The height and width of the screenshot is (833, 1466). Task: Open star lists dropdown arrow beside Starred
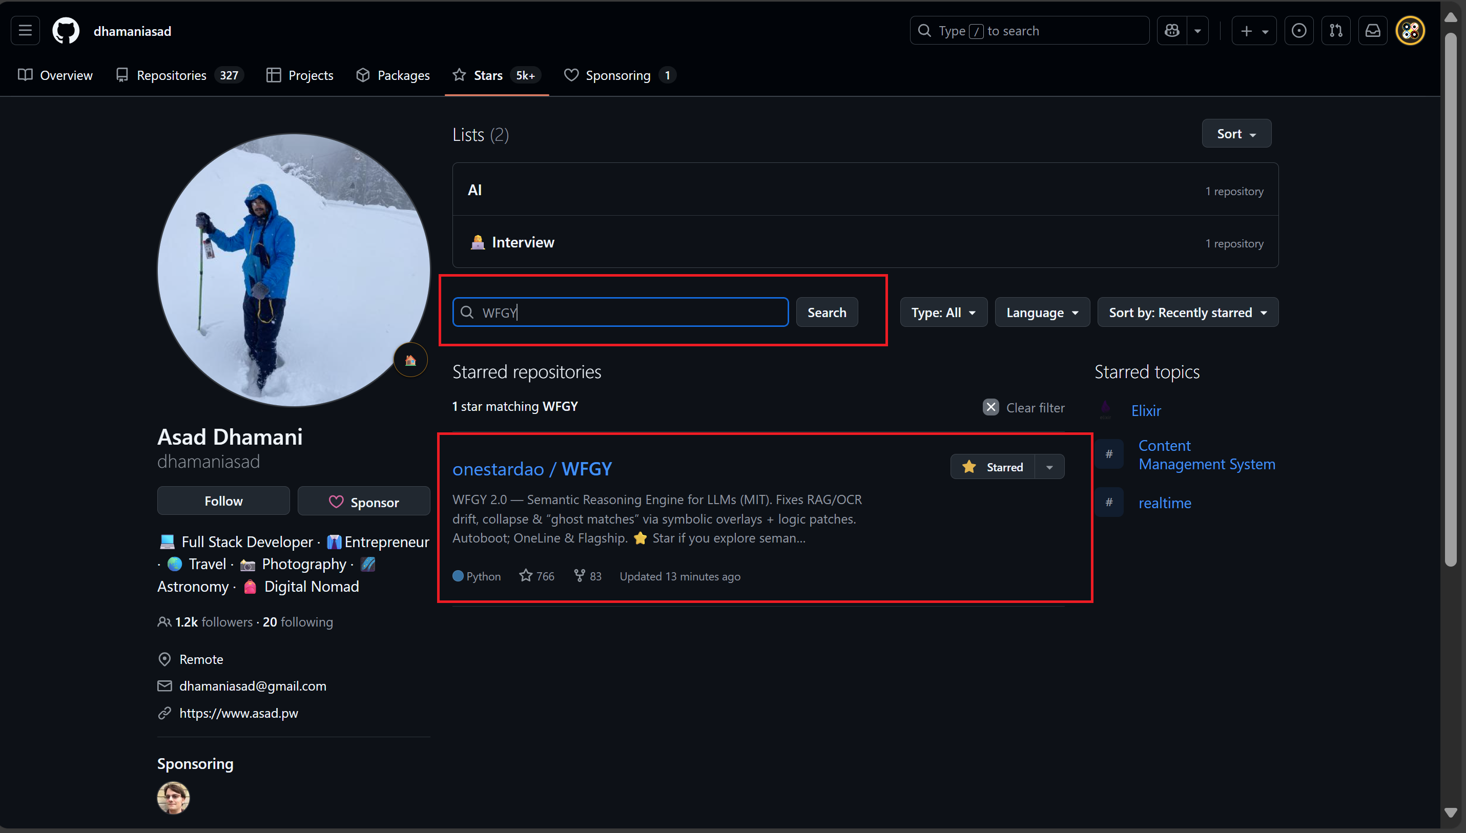(1049, 467)
